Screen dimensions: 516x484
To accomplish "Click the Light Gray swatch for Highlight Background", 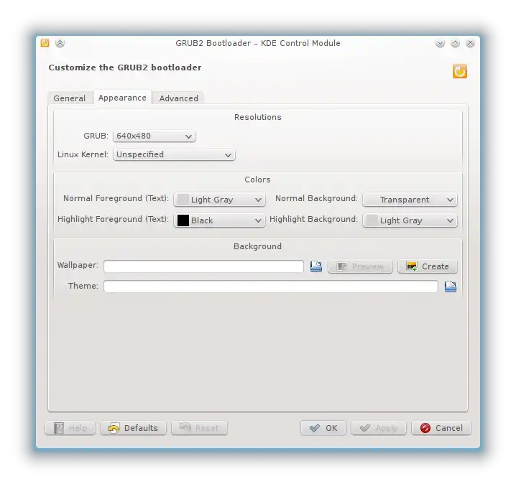I will [372, 220].
